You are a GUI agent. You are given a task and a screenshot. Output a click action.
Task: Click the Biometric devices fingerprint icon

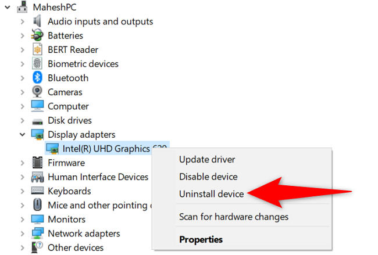pos(38,64)
